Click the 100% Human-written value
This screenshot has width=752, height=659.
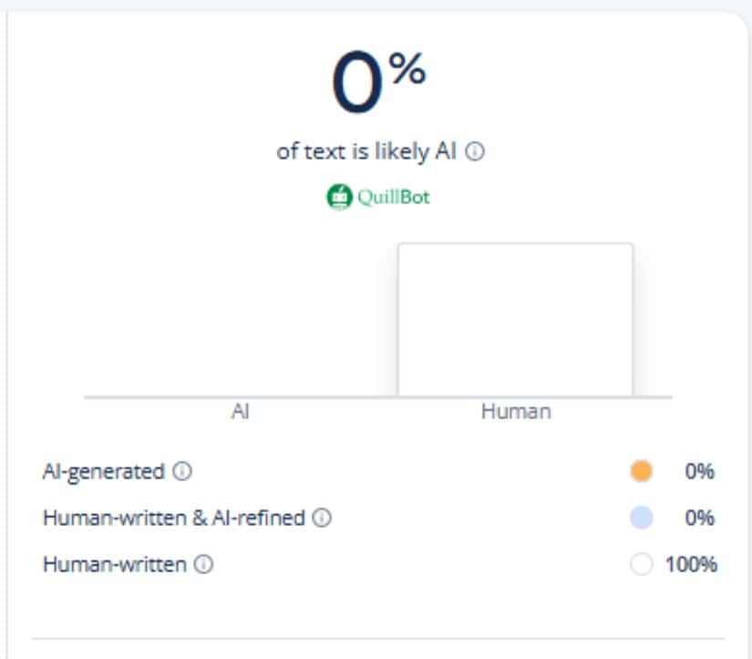coord(692,565)
